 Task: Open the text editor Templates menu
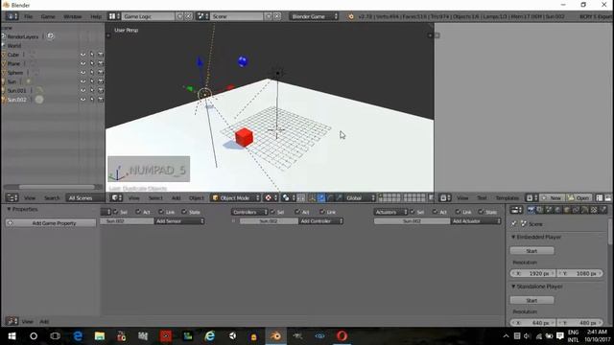(x=508, y=198)
